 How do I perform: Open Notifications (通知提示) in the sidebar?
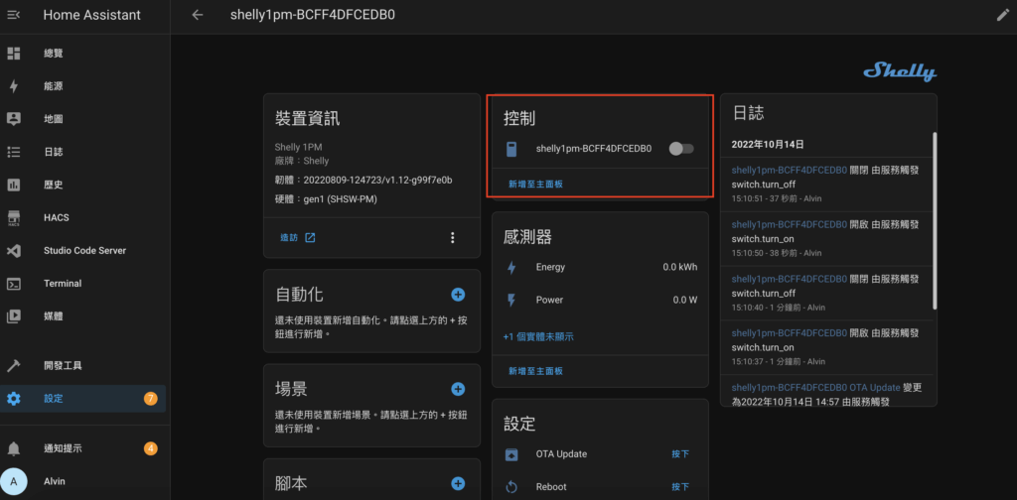coord(85,448)
